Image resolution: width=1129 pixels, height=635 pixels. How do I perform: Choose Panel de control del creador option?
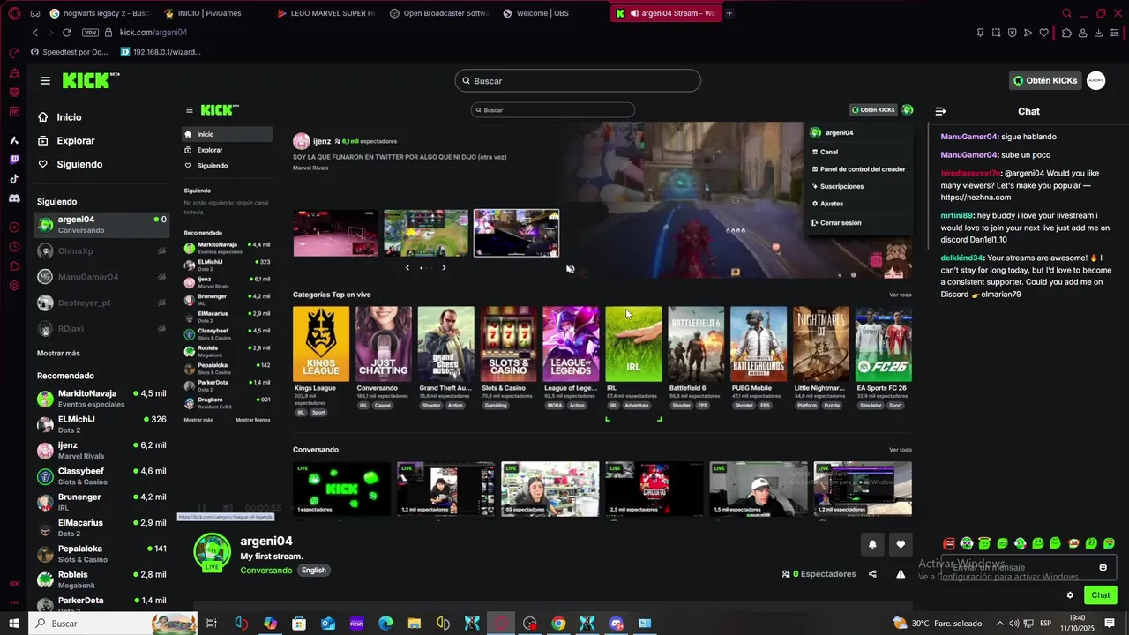pyautogui.click(x=857, y=169)
